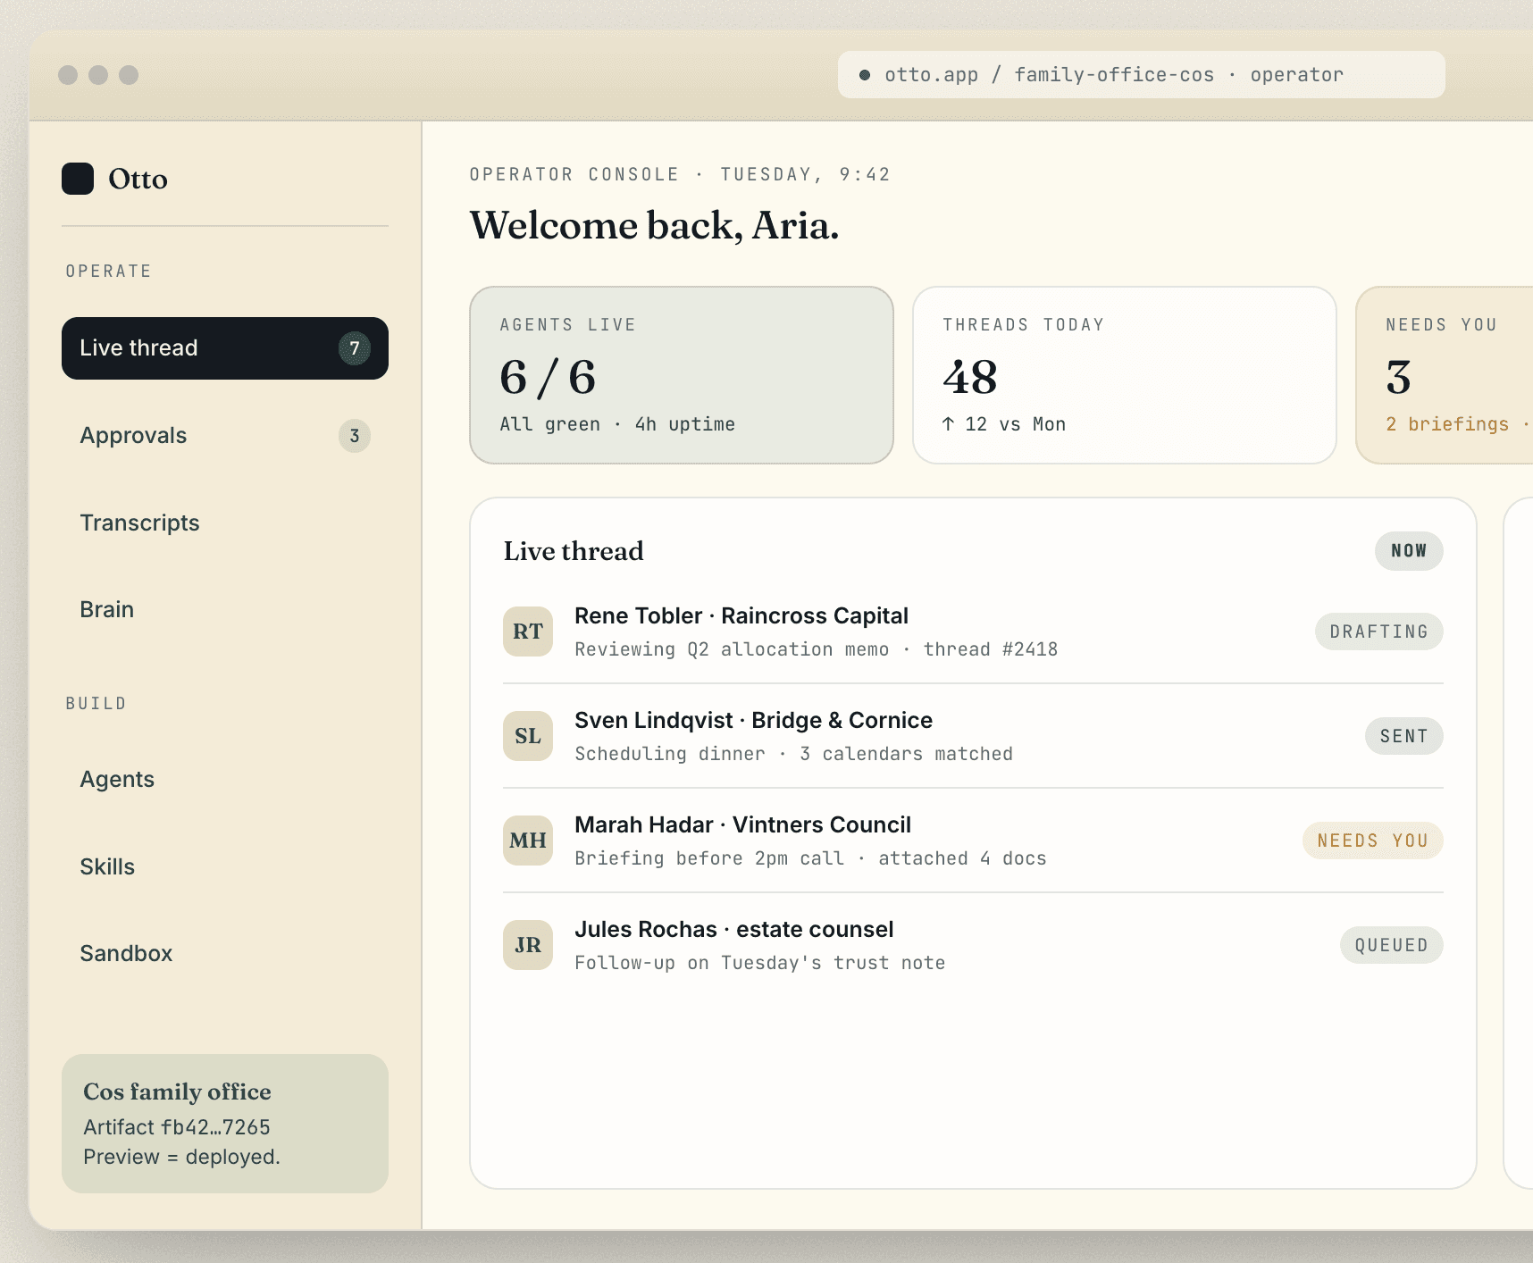1533x1263 pixels.
Task: Click 'Preview = deployed.' text
Action: [182, 1157]
